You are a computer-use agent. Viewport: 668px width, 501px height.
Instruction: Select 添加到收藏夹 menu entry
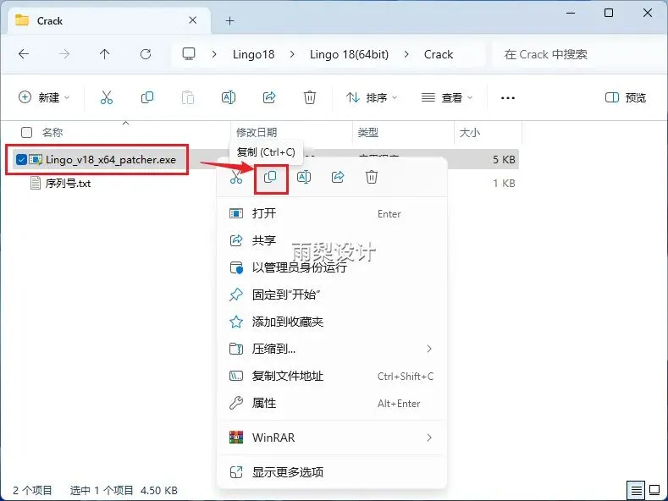[331, 322]
